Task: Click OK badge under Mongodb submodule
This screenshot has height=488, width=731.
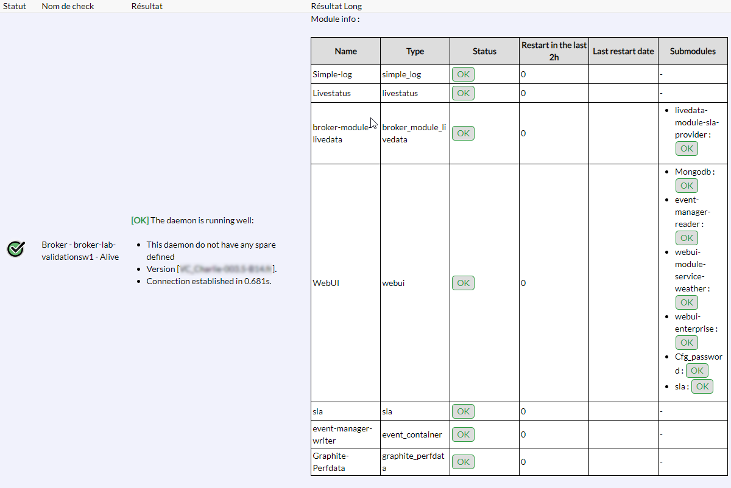Action: 687,186
